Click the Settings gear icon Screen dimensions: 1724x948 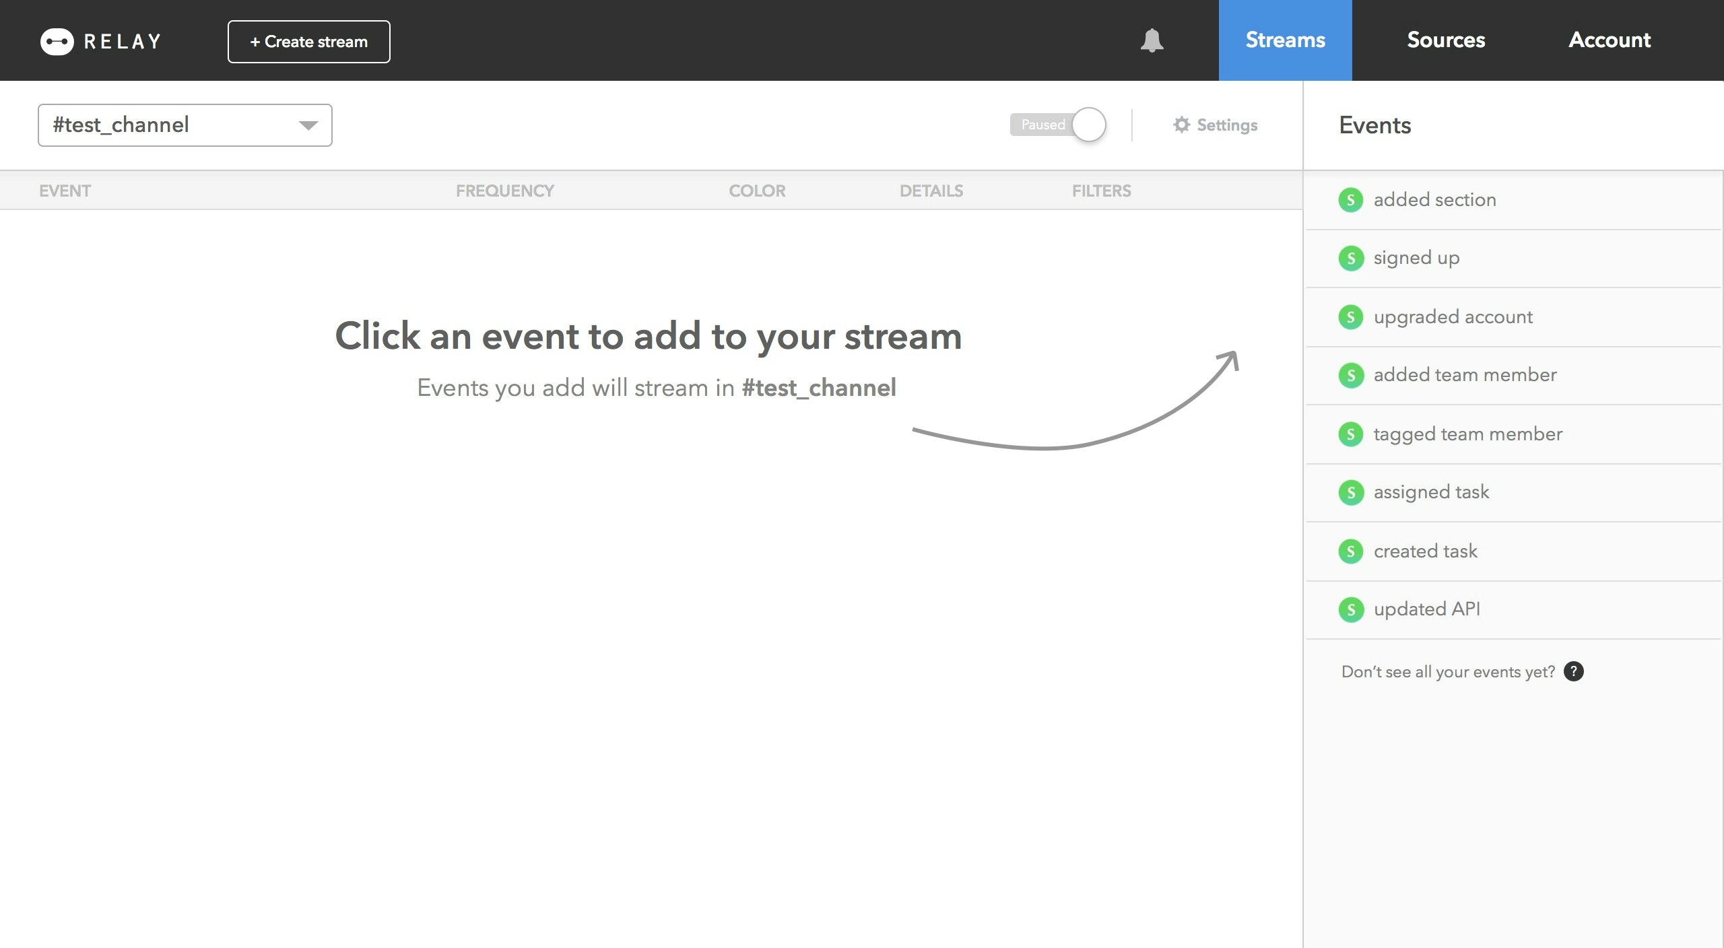pyautogui.click(x=1181, y=125)
